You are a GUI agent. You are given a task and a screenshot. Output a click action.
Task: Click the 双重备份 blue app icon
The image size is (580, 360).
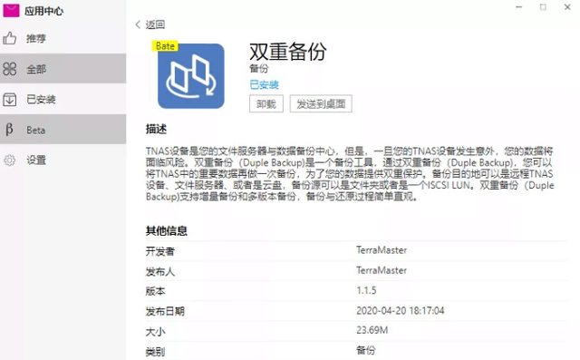coord(191,76)
